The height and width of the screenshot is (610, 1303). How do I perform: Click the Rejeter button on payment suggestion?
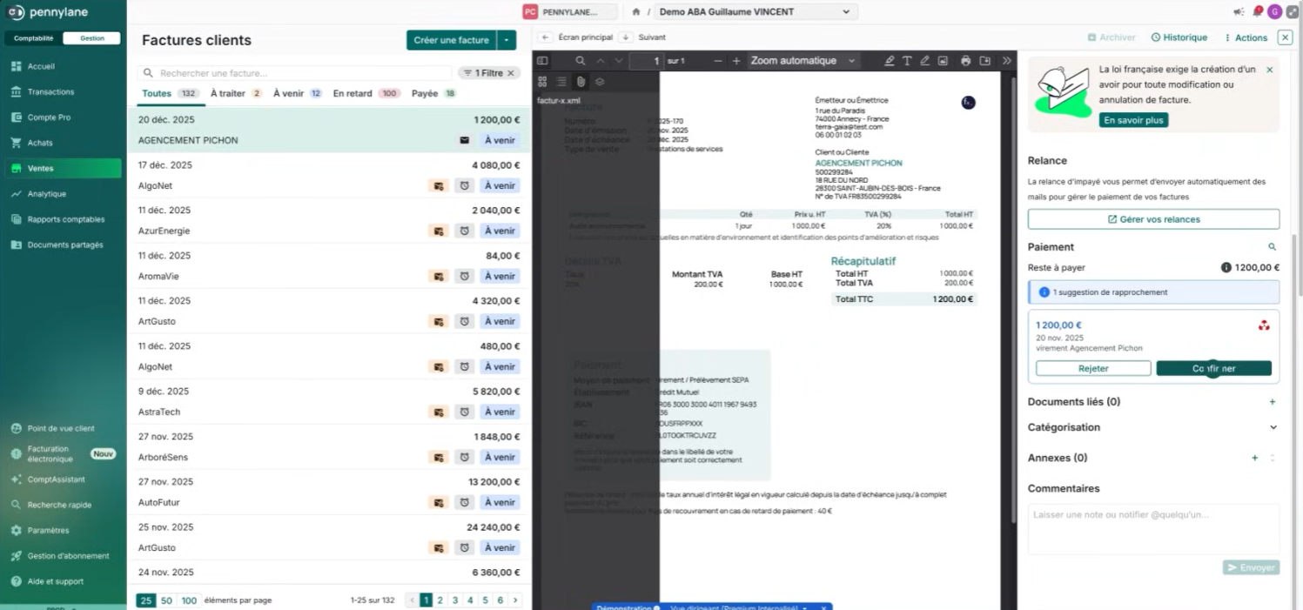tap(1093, 368)
